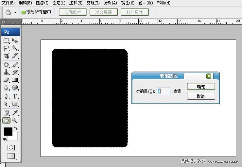
Task: Click 确定 in the 收缩选区 dialog
Action: coord(201,87)
